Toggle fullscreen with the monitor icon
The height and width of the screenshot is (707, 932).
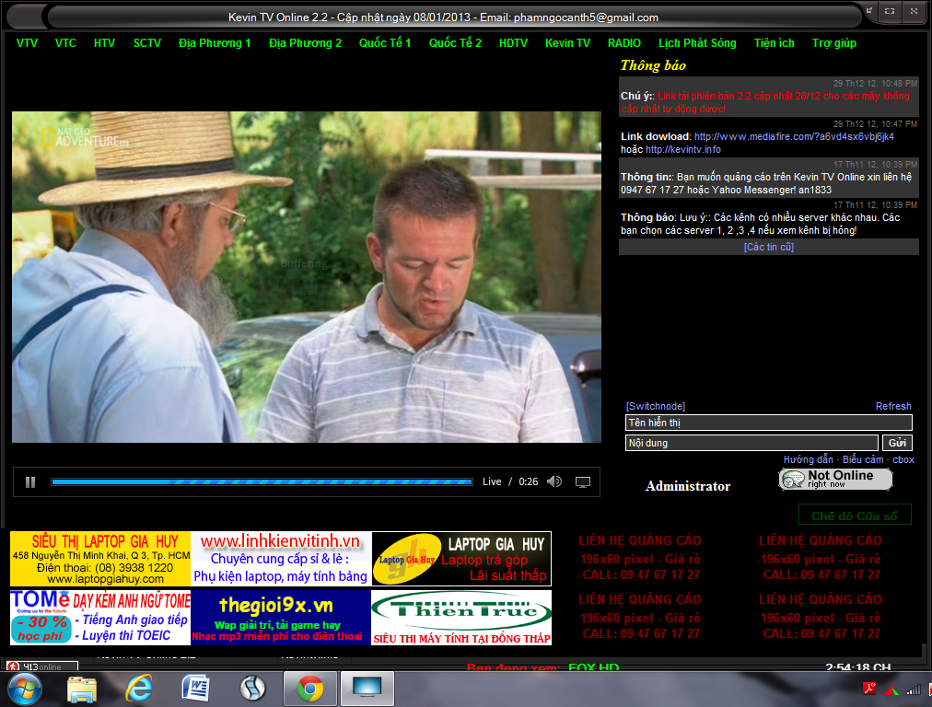(582, 481)
